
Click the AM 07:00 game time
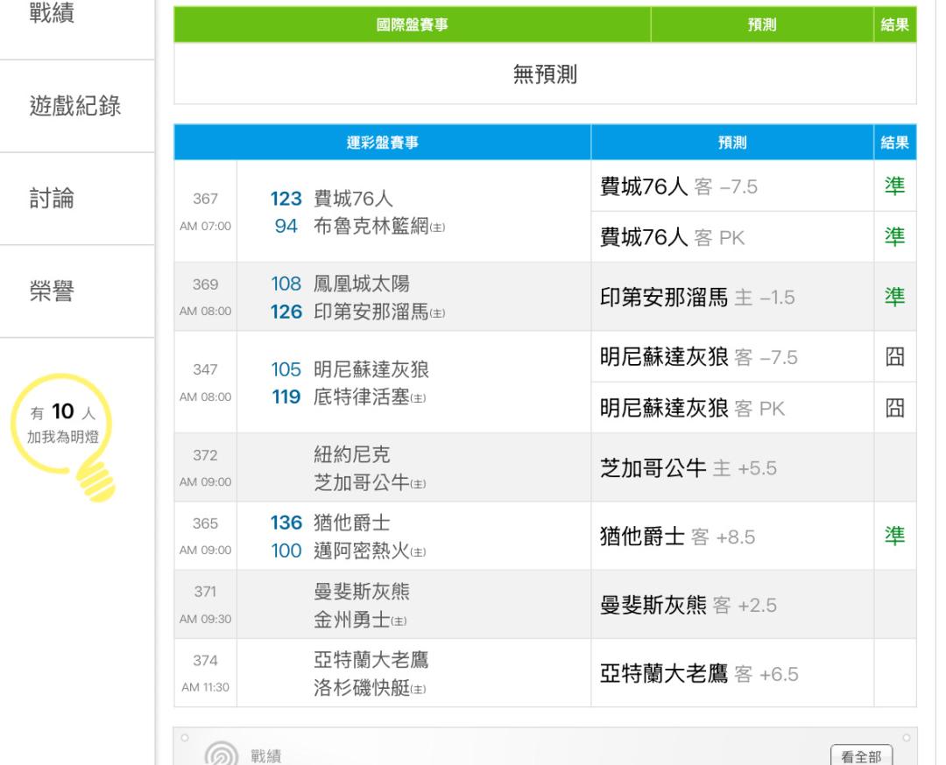205,226
